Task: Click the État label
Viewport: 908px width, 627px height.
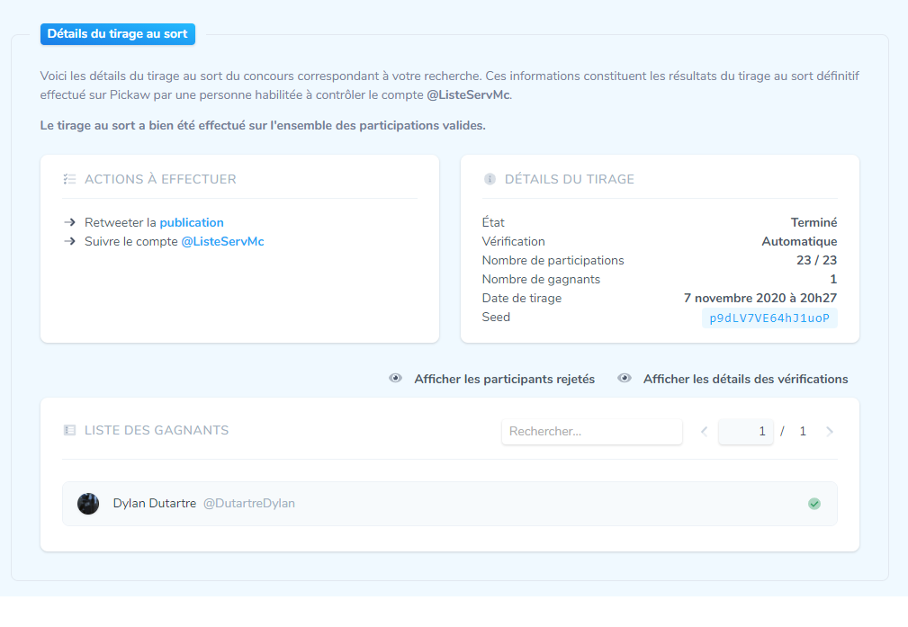Action: [x=493, y=221]
